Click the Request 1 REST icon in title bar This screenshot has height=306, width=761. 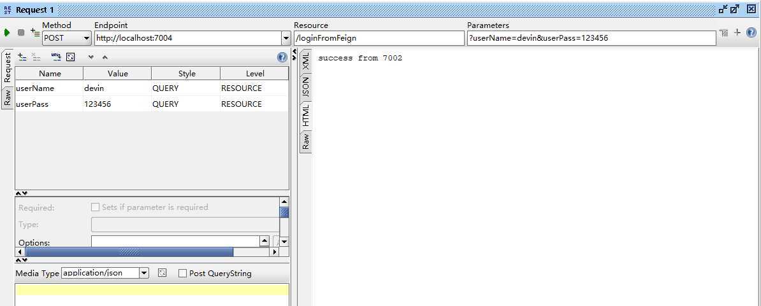point(7,10)
